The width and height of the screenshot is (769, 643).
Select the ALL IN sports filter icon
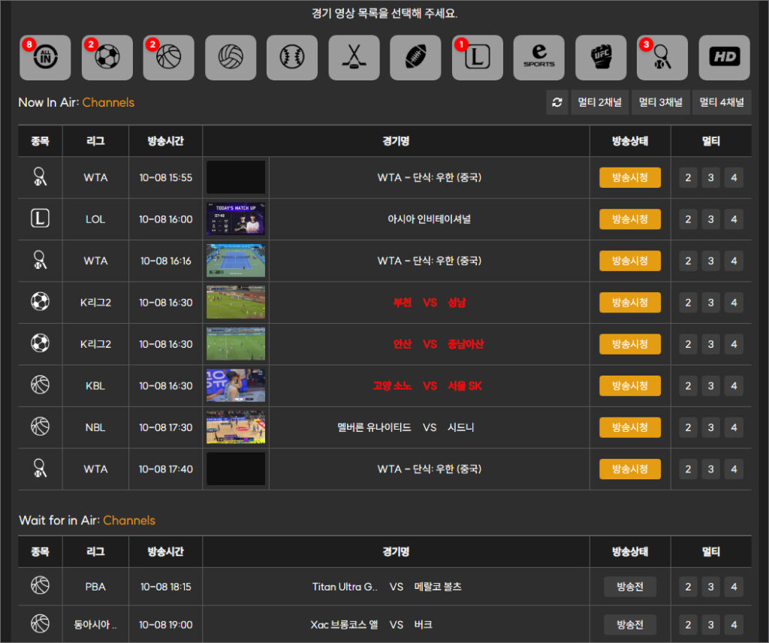(45, 58)
